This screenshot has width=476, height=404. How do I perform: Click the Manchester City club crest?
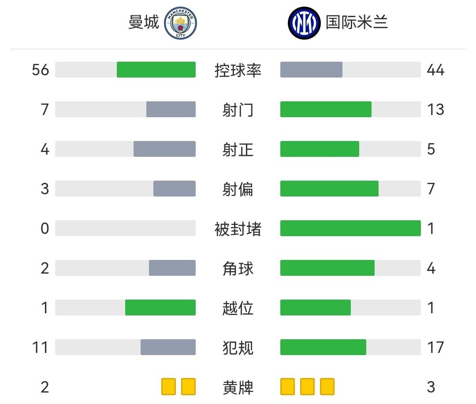tap(180, 23)
